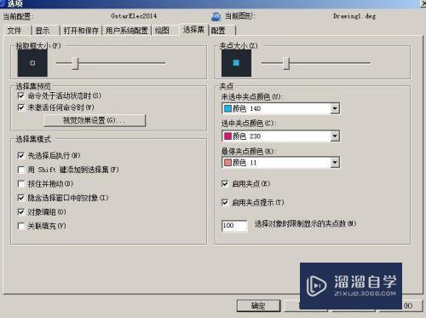
Task: Toggle 启用夹点 checkbox
Action: pyautogui.click(x=225, y=183)
